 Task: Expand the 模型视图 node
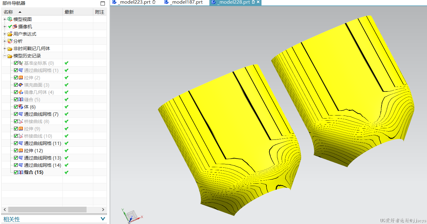[x=5, y=19]
